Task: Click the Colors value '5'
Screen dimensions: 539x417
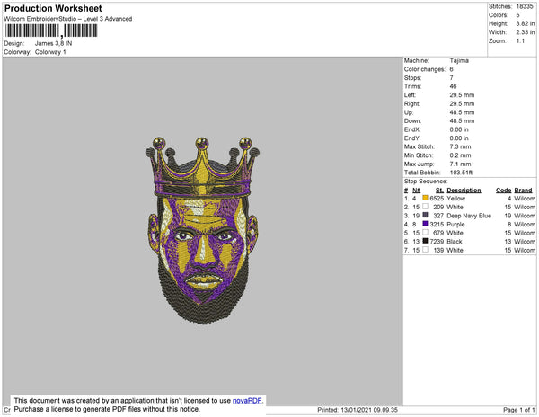Action: [x=517, y=15]
